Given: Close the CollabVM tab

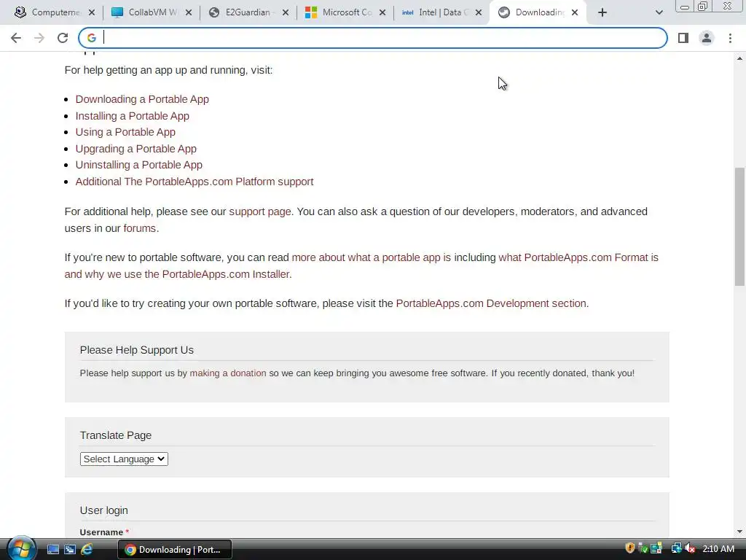Looking at the screenshot, I should [189, 12].
